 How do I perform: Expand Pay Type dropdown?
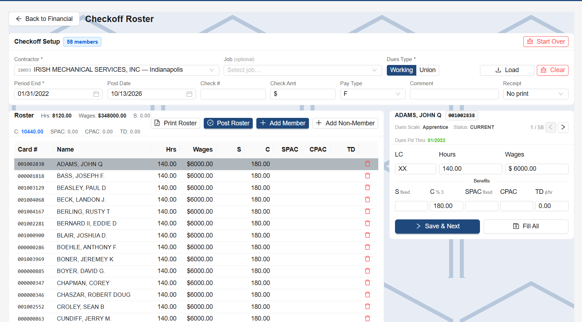(x=373, y=94)
